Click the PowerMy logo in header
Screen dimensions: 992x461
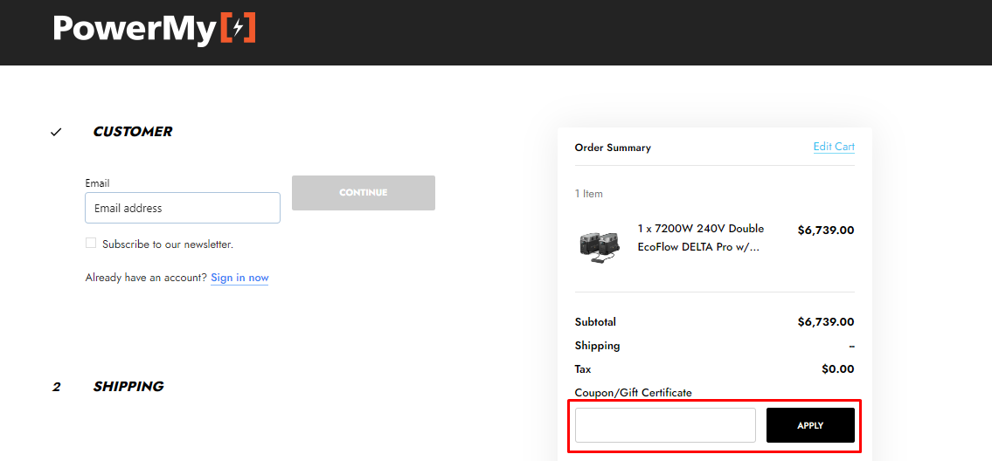tap(155, 30)
